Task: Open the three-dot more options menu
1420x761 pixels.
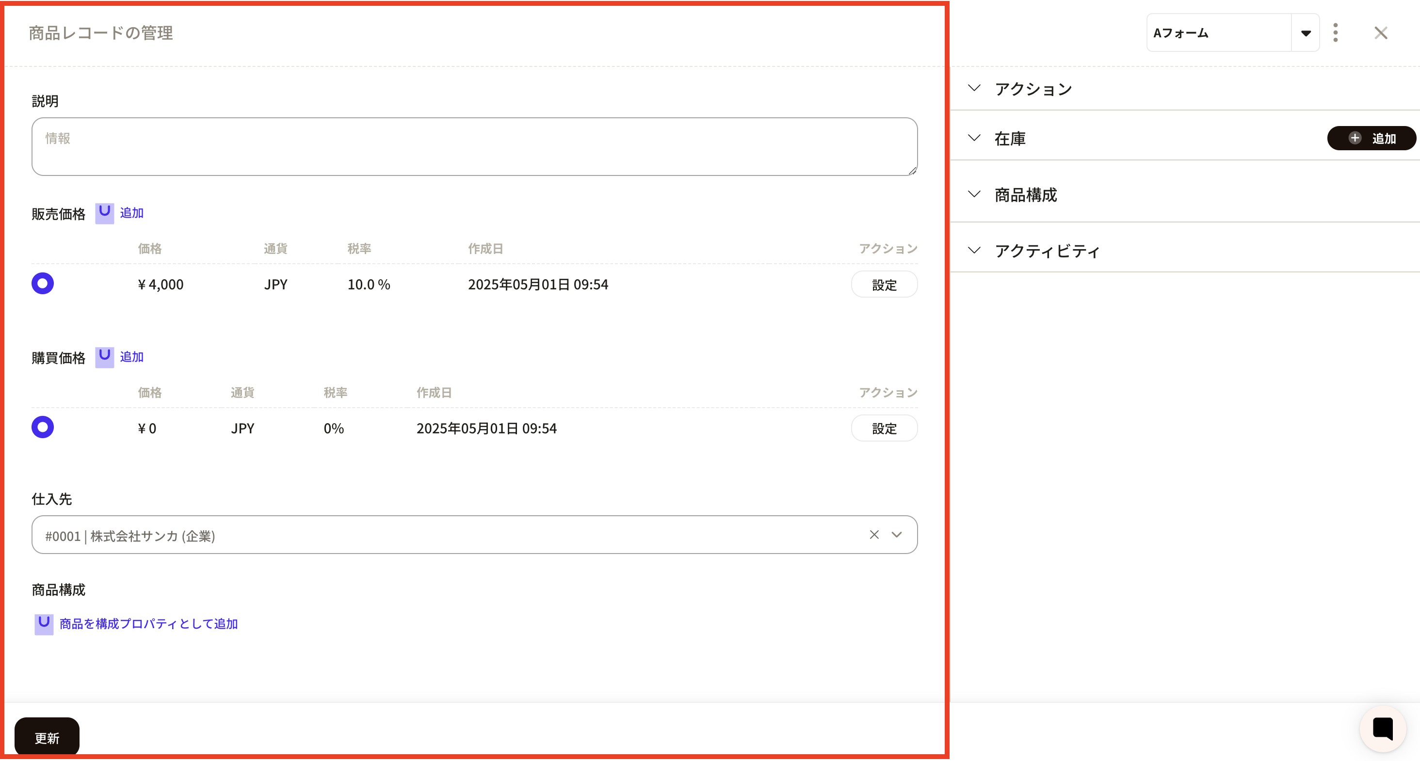Action: 1335,32
